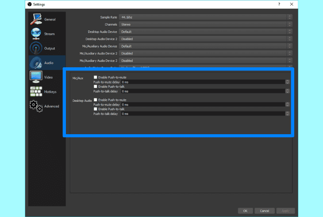
Task: Open the Sample Rate dropdown
Action: tap(206, 17)
